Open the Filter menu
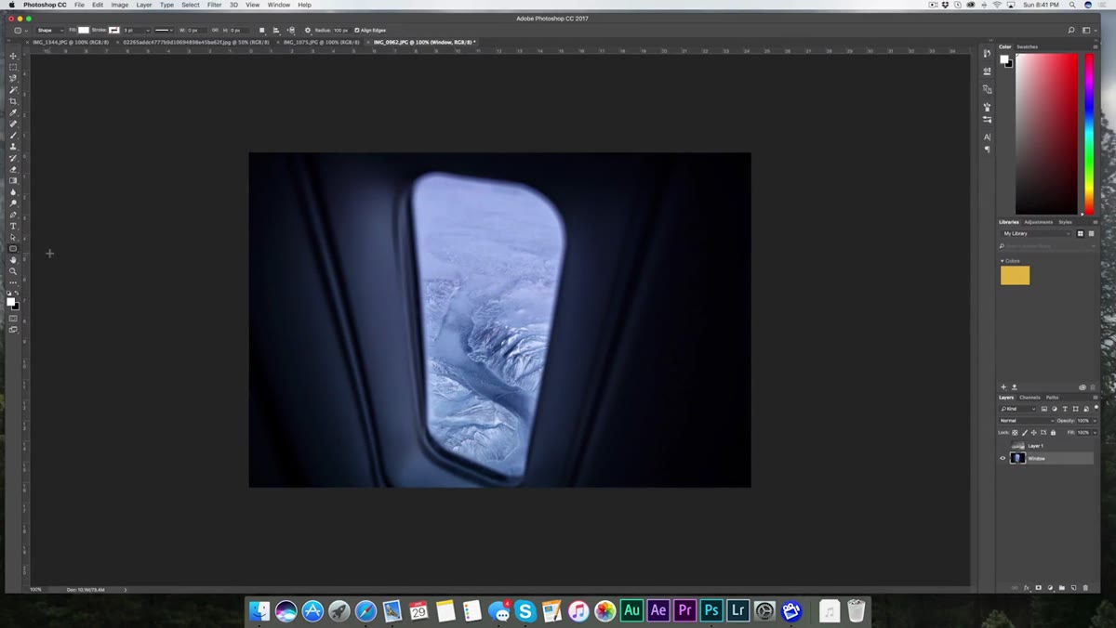The height and width of the screenshot is (628, 1116). coord(214,5)
